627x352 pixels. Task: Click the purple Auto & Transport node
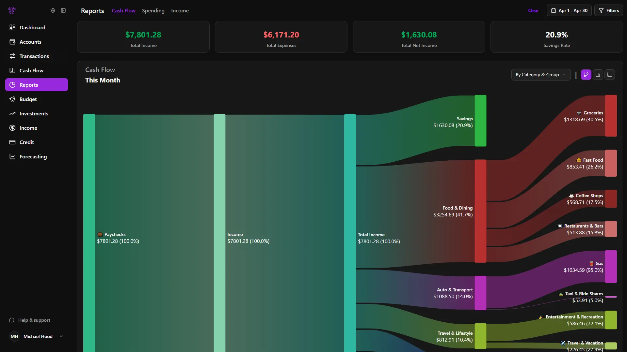pyautogui.click(x=480, y=293)
